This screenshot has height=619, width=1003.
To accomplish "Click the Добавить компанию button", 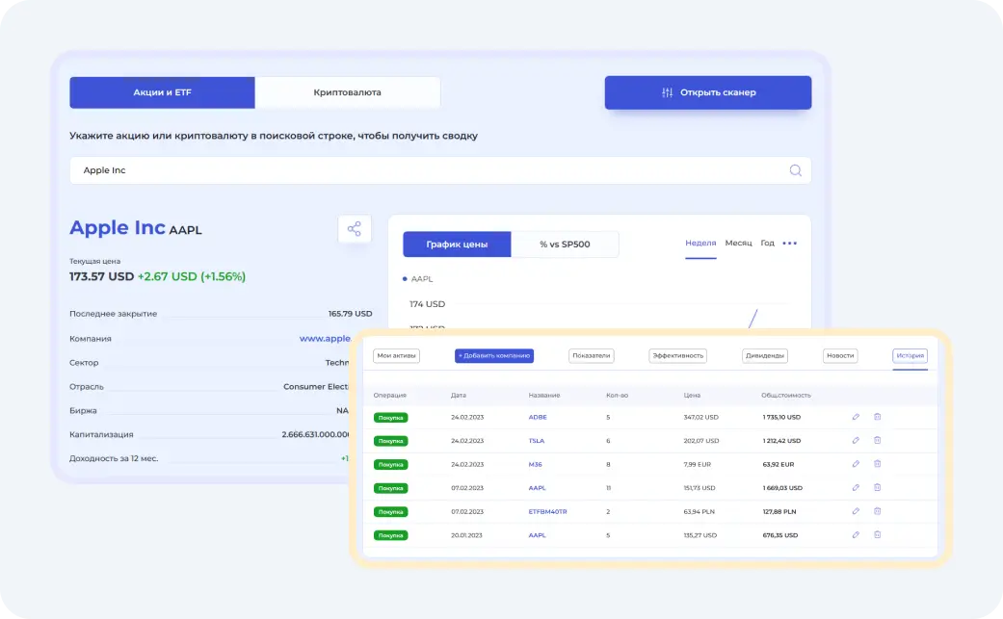I will [493, 355].
